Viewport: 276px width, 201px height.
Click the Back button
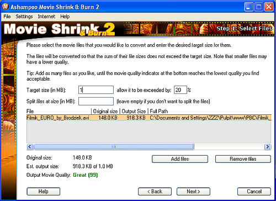(155, 192)
